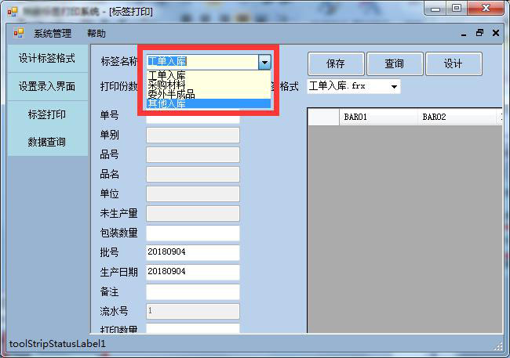Expand the 工单入库.frx format dropdown
510x358 pixels.
[x=394, y=85]
